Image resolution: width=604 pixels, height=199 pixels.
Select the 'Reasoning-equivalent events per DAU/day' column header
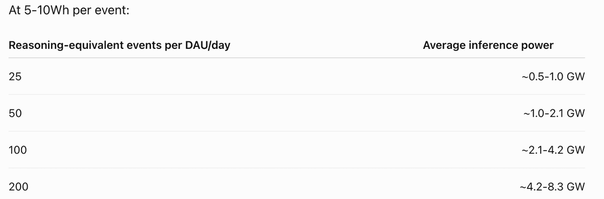tap(120, 45)
